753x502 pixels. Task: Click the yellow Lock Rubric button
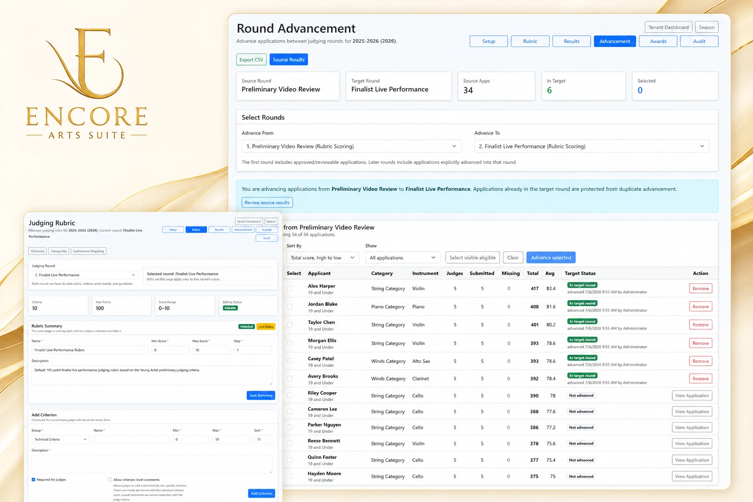pyautogui.click(x=266, y=326)
